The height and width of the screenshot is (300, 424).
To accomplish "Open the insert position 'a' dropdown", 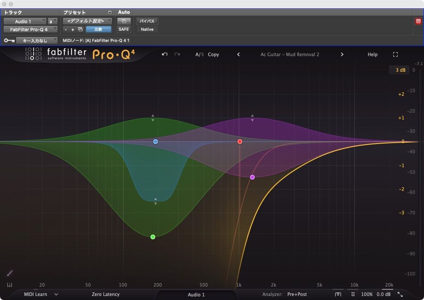I will (x=53, y=21).
